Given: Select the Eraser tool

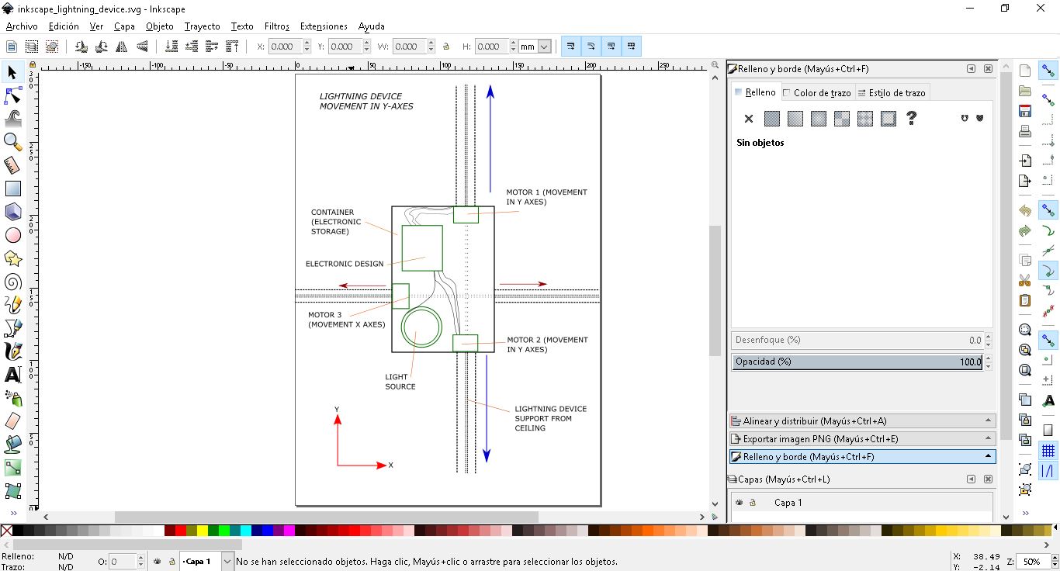Looking at the screenshot, I should click(x=12, y=421).
